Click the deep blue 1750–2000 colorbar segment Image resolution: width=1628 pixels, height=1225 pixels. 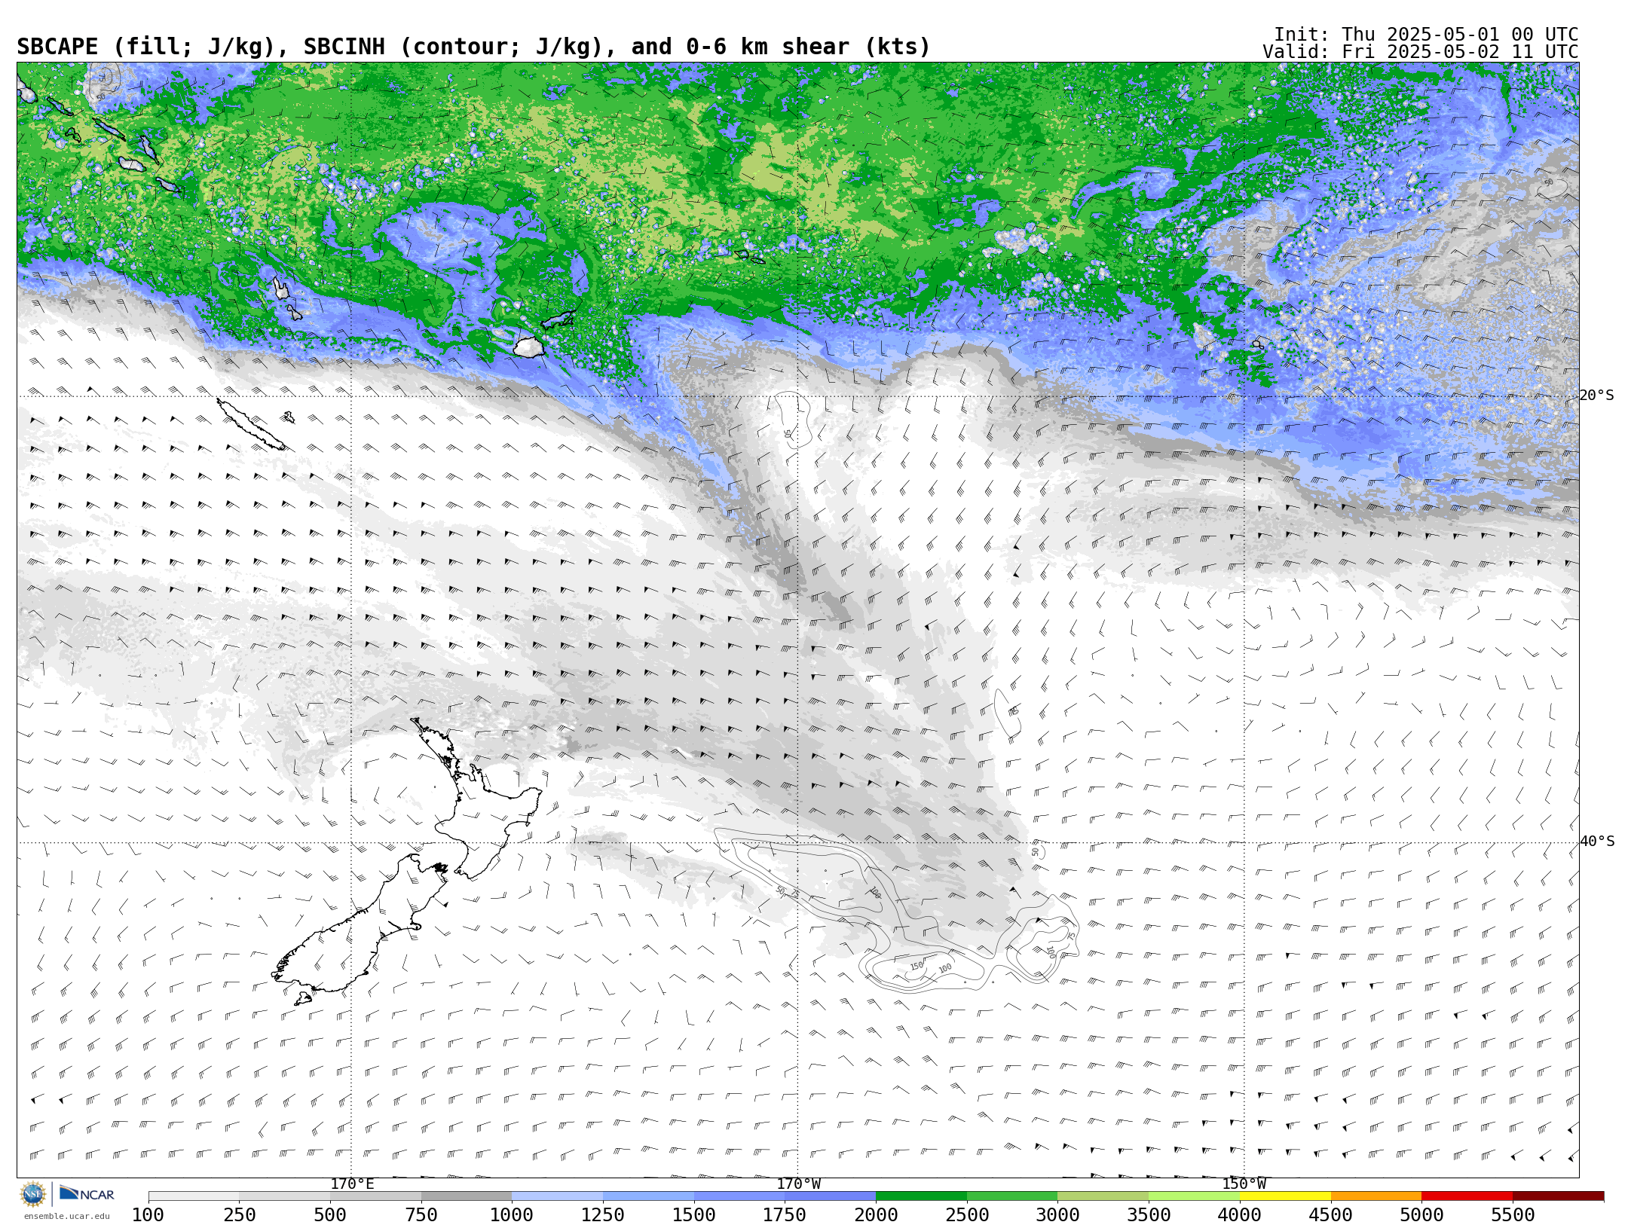830,1196
